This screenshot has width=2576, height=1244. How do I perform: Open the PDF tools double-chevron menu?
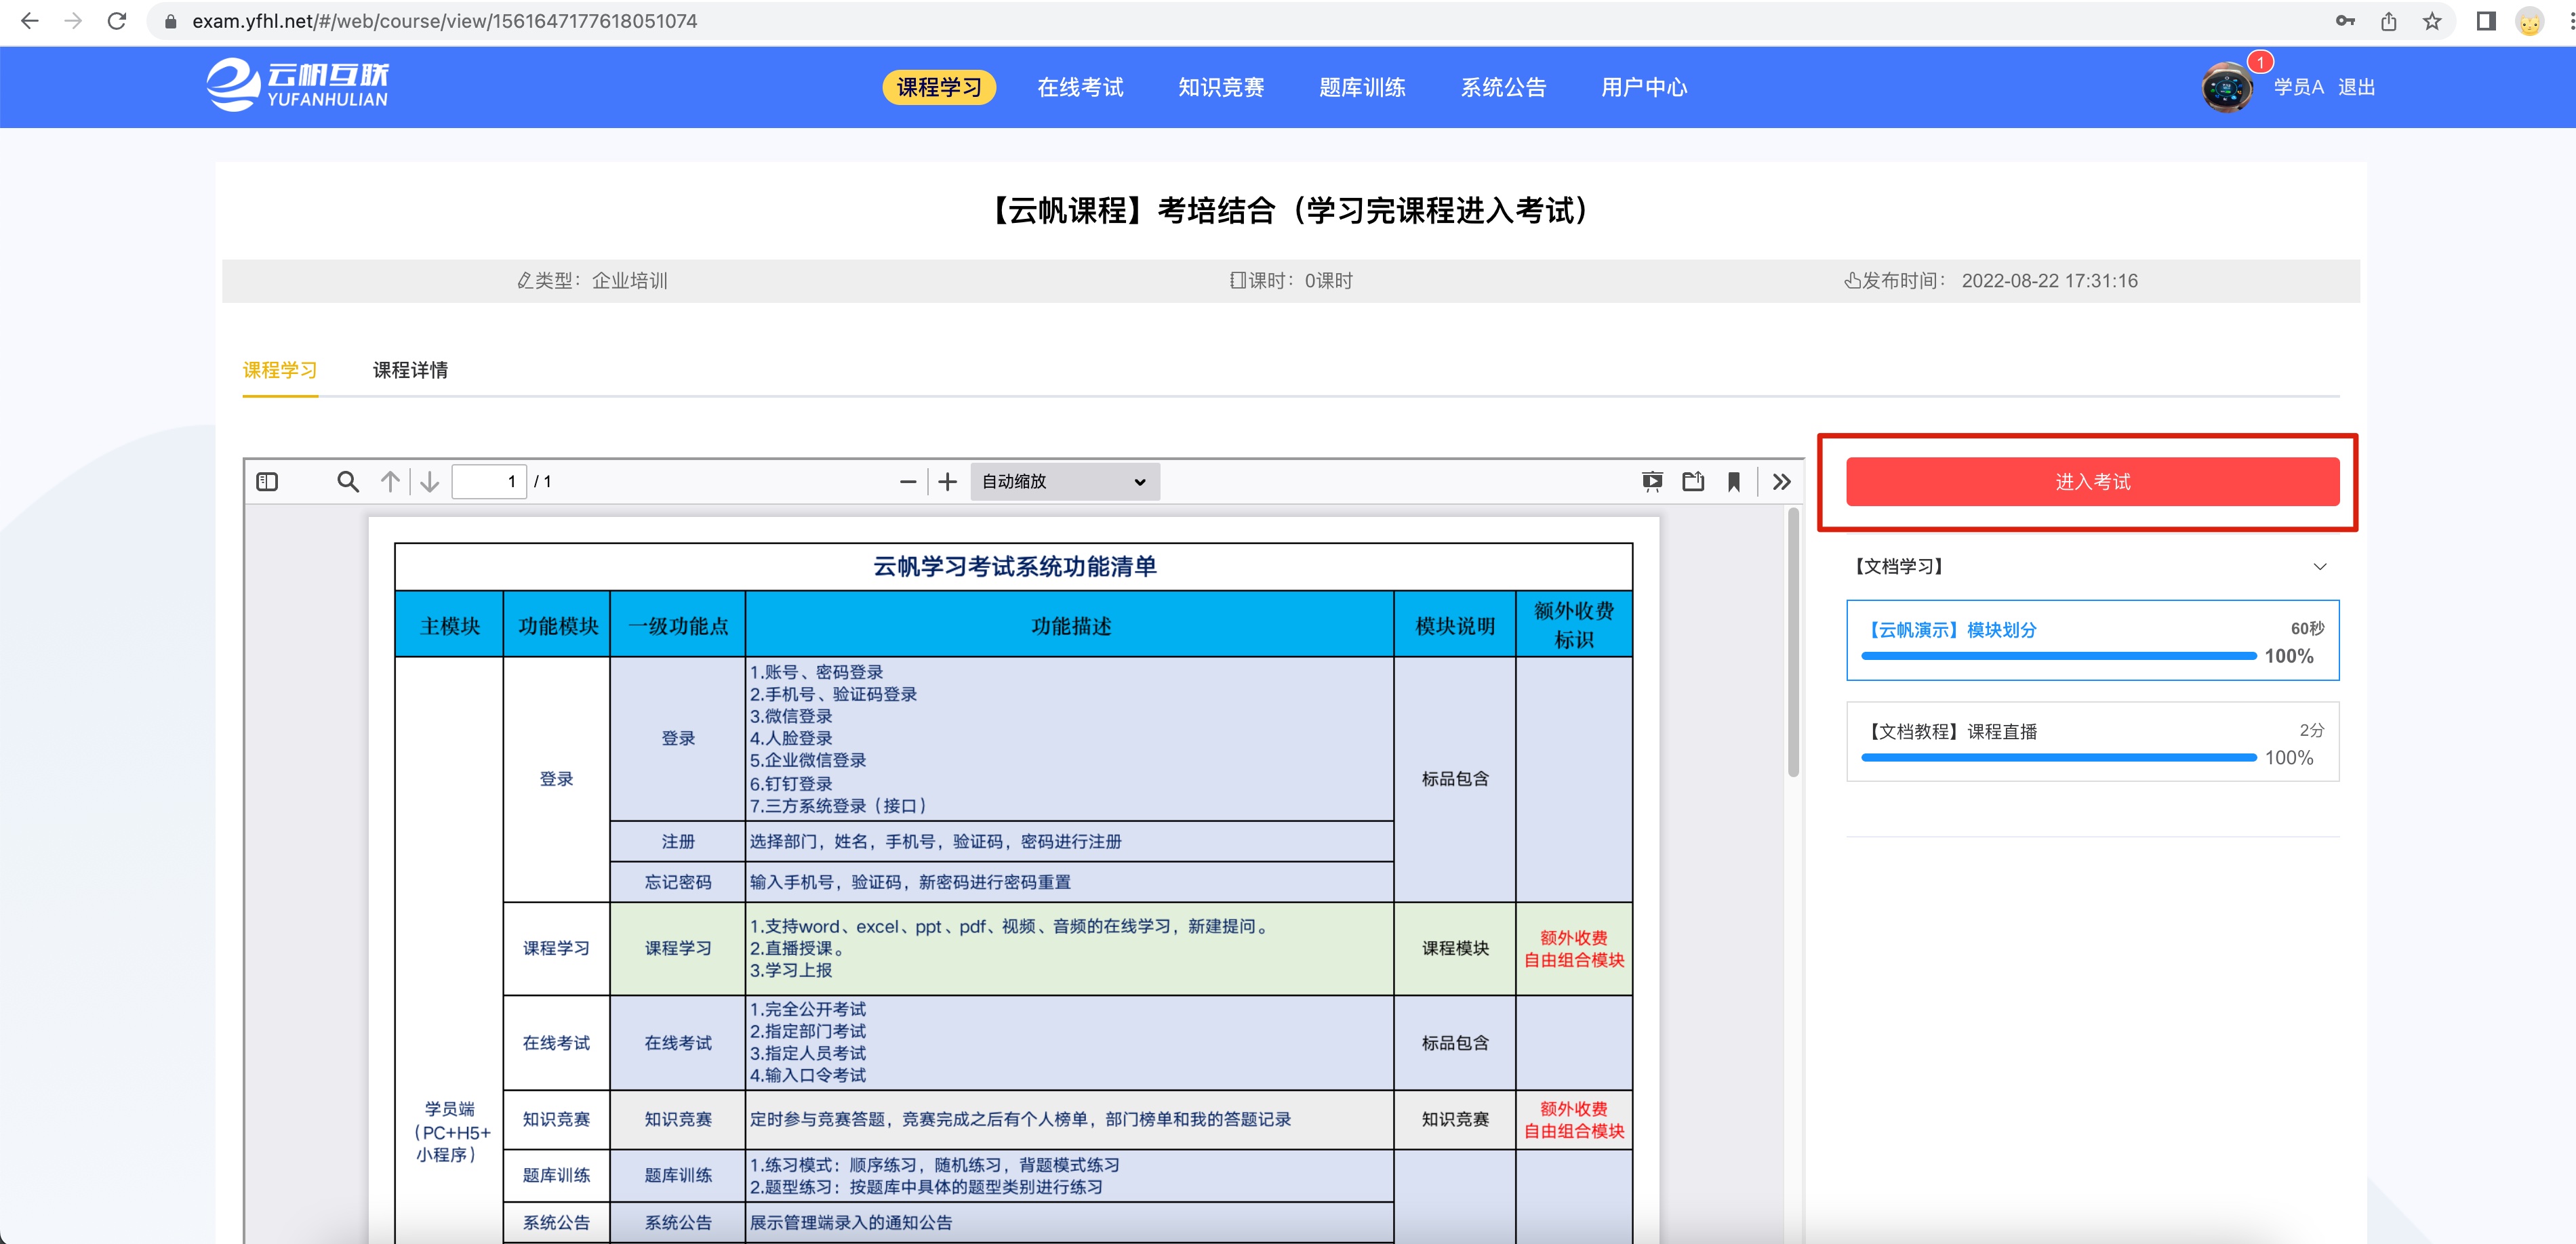click(x=1782, y=482)
